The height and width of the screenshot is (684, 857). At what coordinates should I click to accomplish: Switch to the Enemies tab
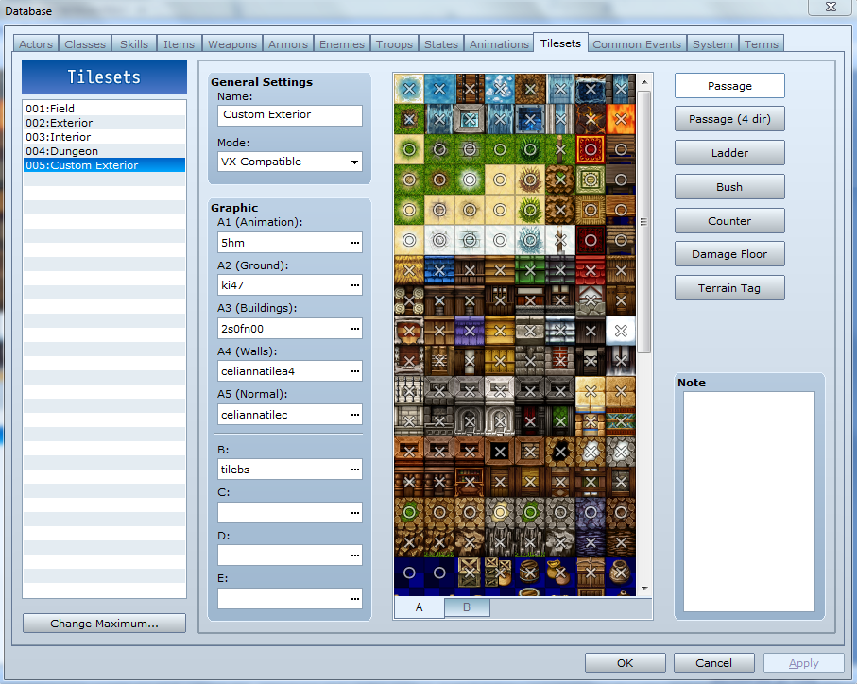pos(342,44)
